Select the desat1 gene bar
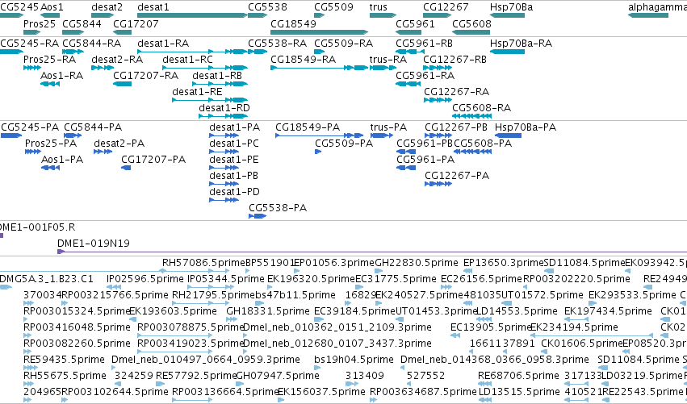Screen dimensions: 687x404 [192, 15]
